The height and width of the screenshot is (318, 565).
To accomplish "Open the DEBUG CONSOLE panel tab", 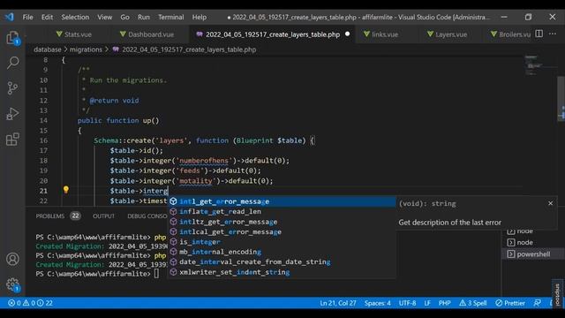I will (x=147, y=216).
